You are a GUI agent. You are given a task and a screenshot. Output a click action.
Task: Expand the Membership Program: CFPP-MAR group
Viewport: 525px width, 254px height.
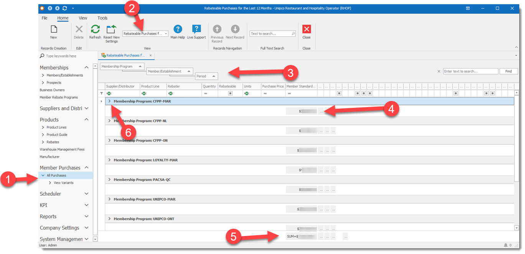[109, 101]
